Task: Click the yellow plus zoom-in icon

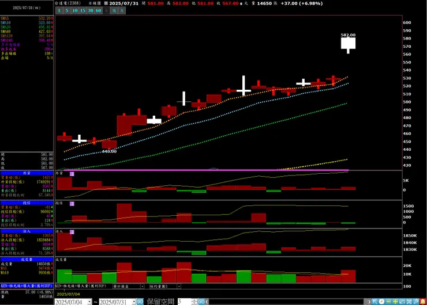Action: pyautogui.click(x=395, y=302)
